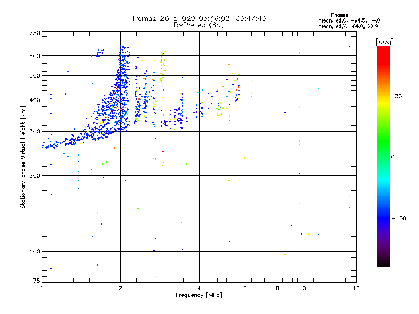The width and height of the screenshot is (419, 314).
Task: Click y-axis tick label '600'
Action: point(35,56)
